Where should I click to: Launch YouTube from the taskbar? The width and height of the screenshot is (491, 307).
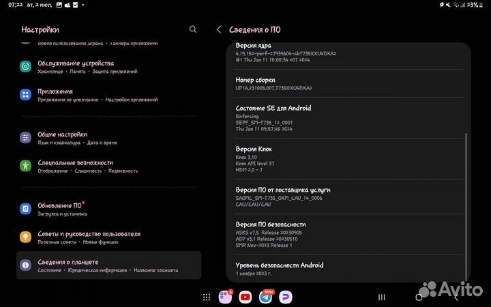[245, 297]
